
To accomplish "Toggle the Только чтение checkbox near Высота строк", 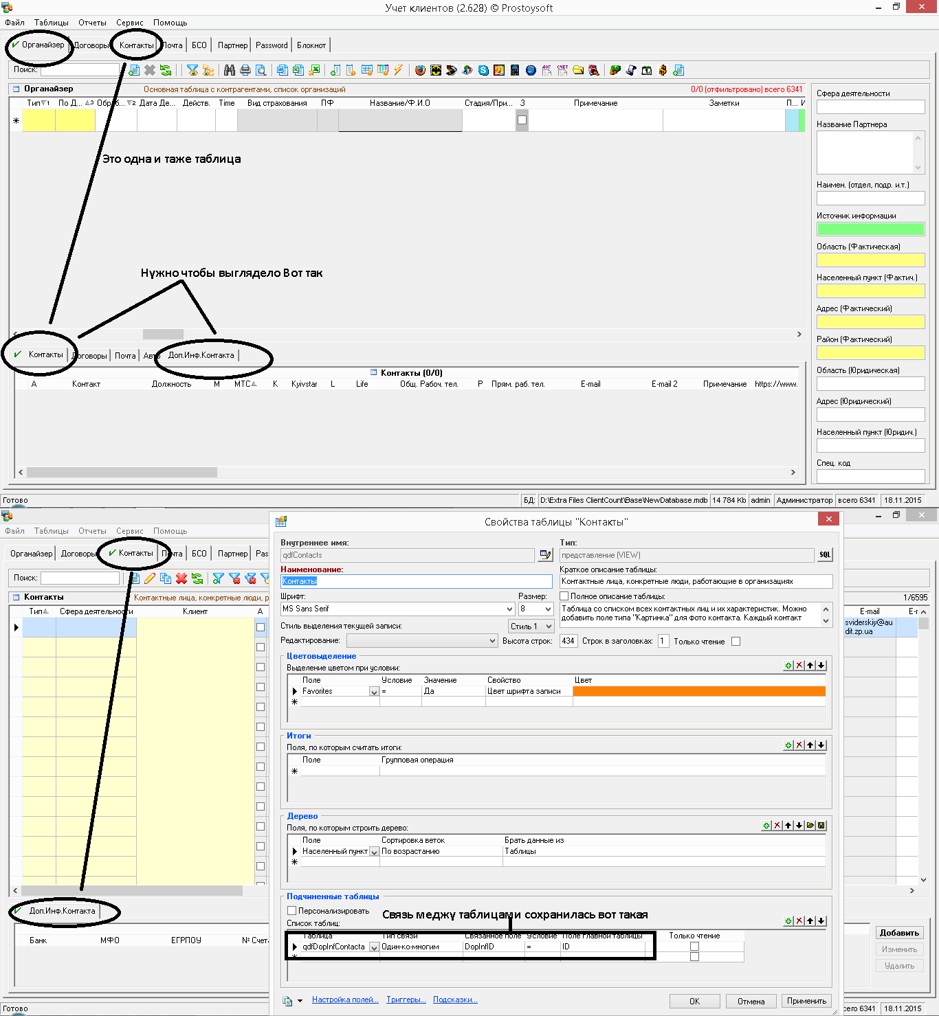I will (736, 642).
